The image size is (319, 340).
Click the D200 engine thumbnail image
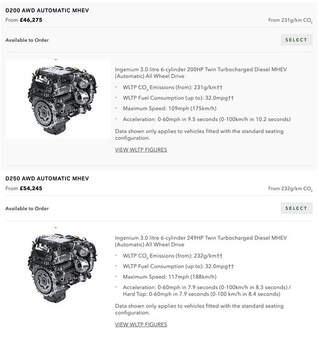pos(58,99)
